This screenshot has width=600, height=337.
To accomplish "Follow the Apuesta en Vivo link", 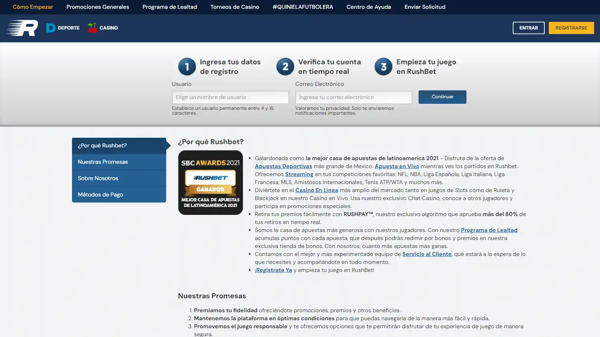I will pos(397,166).
